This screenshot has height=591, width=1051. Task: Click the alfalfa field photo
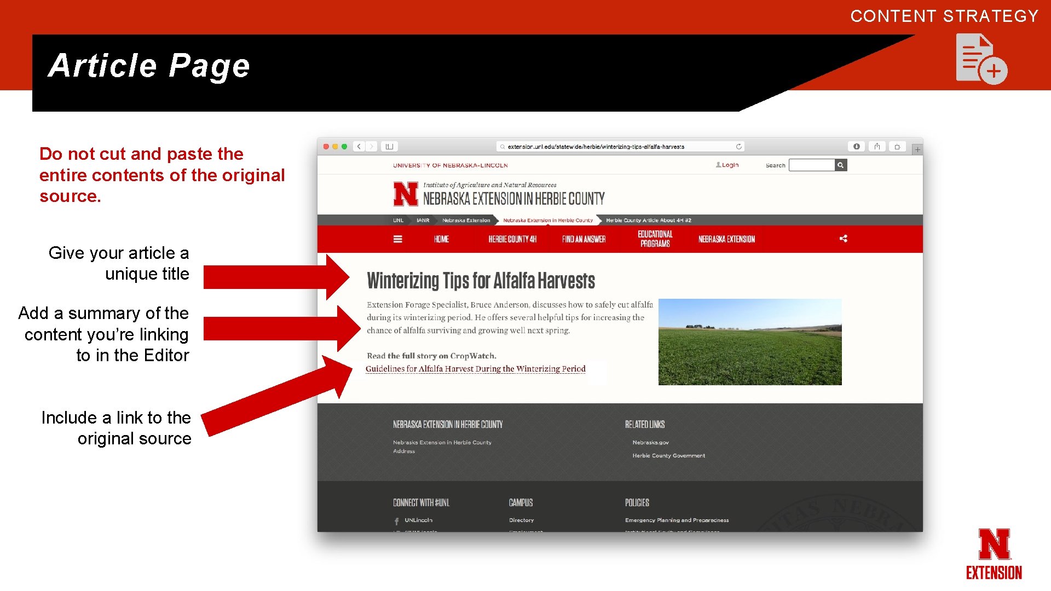click(750, 342)
